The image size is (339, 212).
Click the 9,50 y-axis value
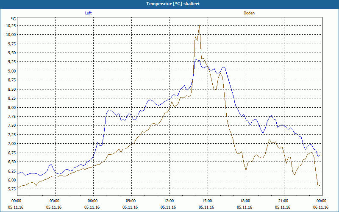[x=12, y=53]
